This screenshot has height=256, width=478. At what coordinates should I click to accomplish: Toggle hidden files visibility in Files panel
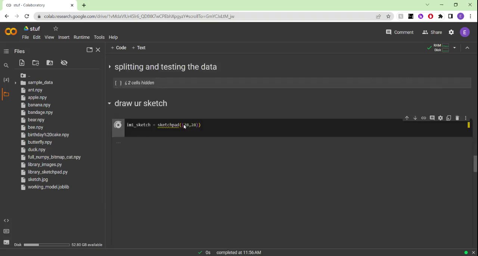pyautogui.click(x=64, y=63)
